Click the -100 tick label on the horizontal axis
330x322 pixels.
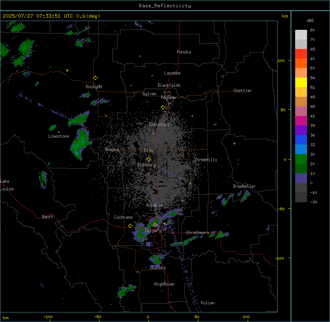[x=48, y=317]
